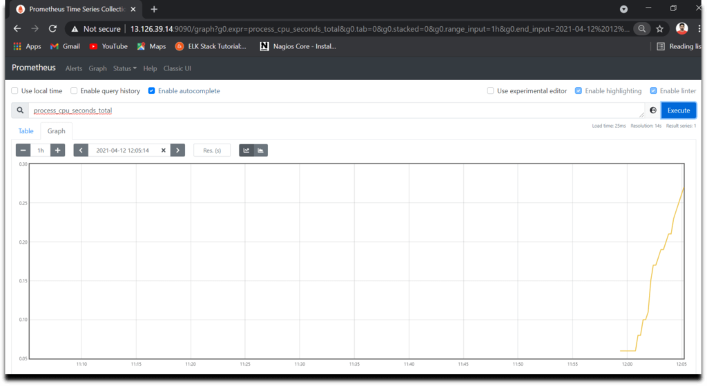Screen dimensions: 707x386
Task: Click the Not secure warning icon
Action: tap(75, 29)
